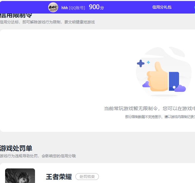Click the [QQ账号] account label

(77, 8)
